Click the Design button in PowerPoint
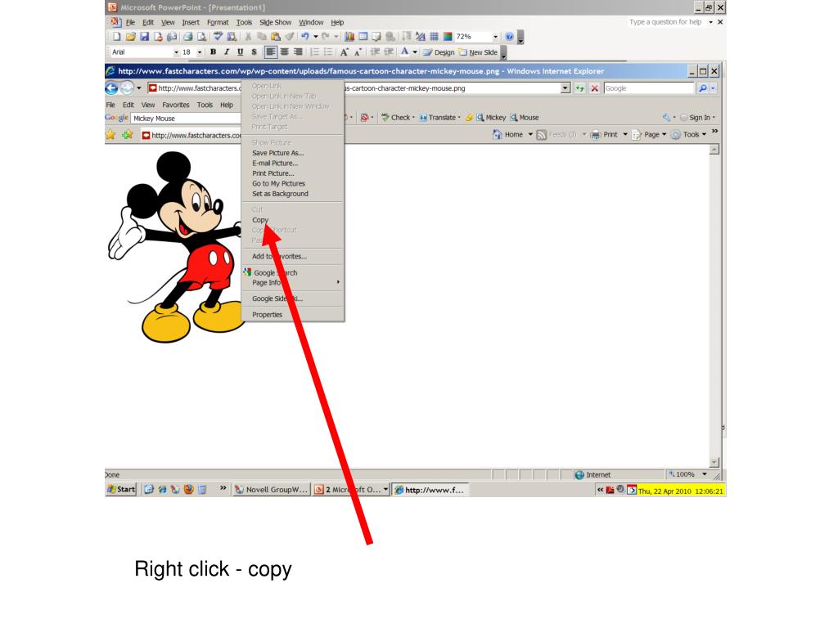 [439, 52]
